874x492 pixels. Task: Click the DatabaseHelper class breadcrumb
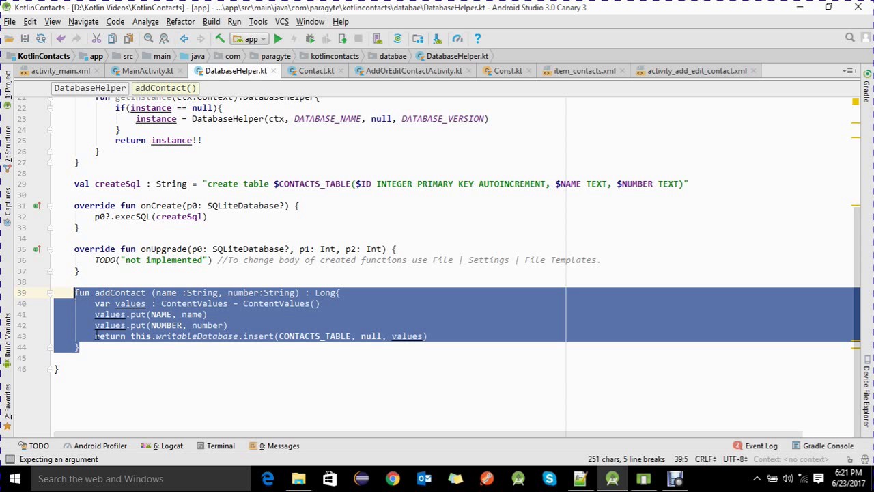[x=90, y=88]
